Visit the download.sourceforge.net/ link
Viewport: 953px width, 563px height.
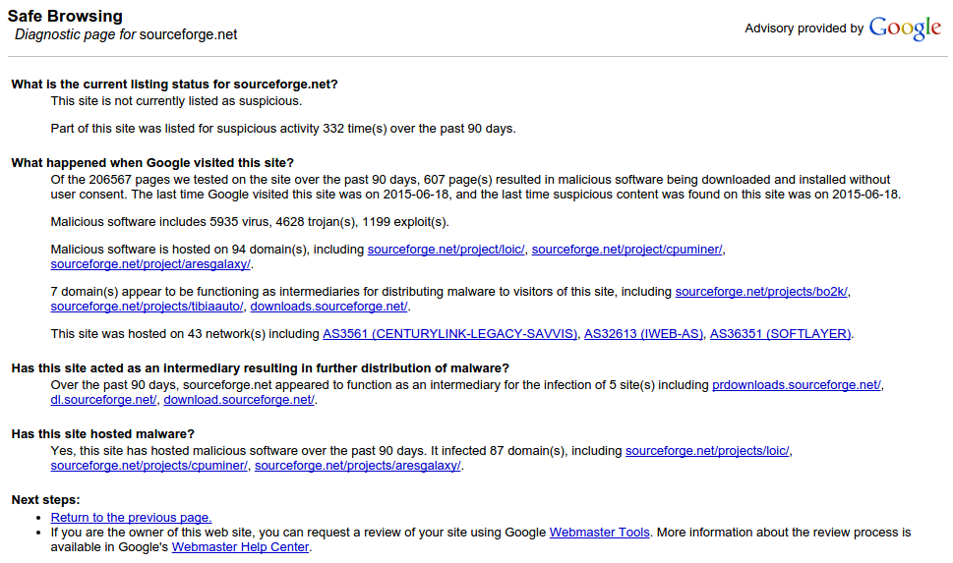pyautogui.click(x=239, y=400)
